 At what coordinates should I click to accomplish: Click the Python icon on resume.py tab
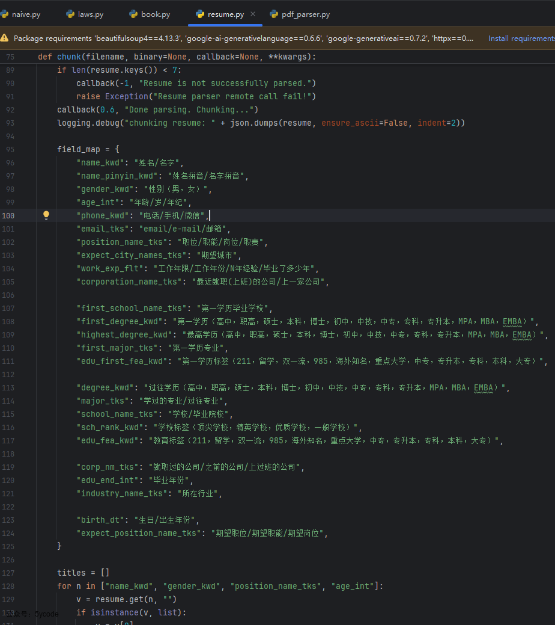[x=200, y=14]
